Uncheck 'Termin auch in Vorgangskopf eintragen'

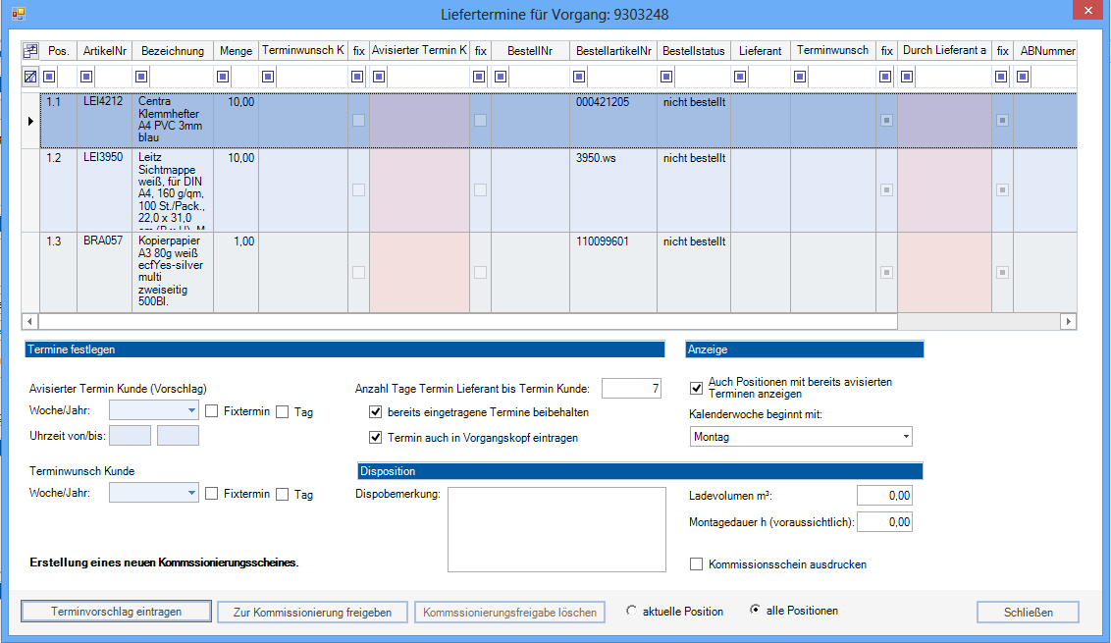click(x=376, y=438)
